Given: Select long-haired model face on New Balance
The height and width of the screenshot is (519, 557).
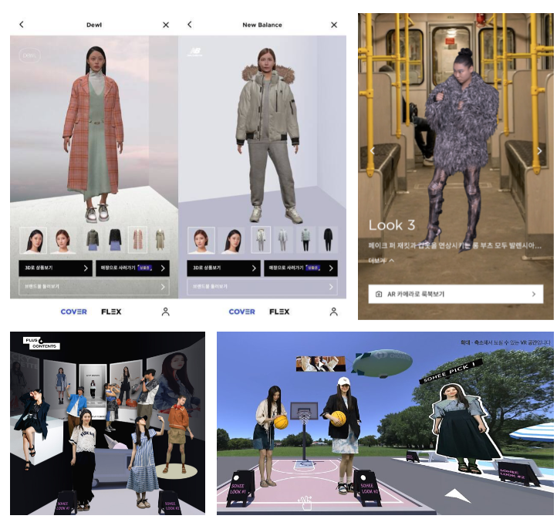Looking at the screenshot, I should tap(231, 241).
